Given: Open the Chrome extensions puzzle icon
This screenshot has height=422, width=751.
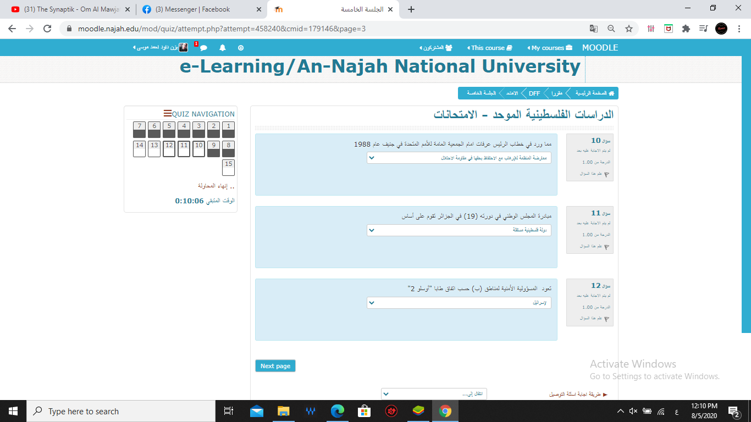Looking at the screenshot, I should click(686, 29).
